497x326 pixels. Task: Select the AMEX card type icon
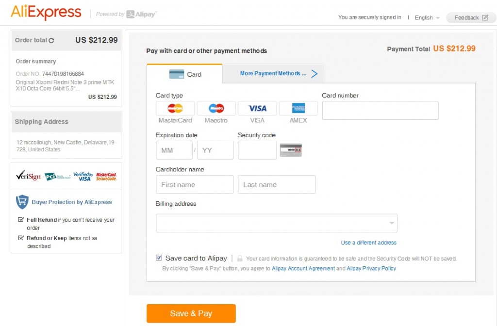pyautogui.click(x=298, y=108)
